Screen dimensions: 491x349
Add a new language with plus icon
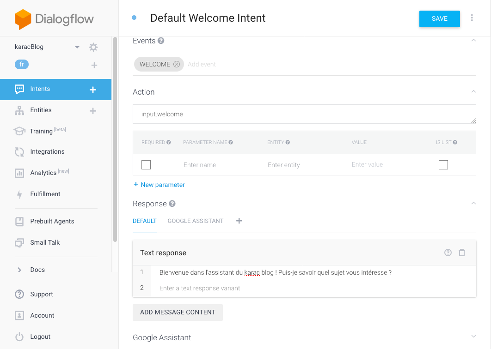(x=94, y=65)
